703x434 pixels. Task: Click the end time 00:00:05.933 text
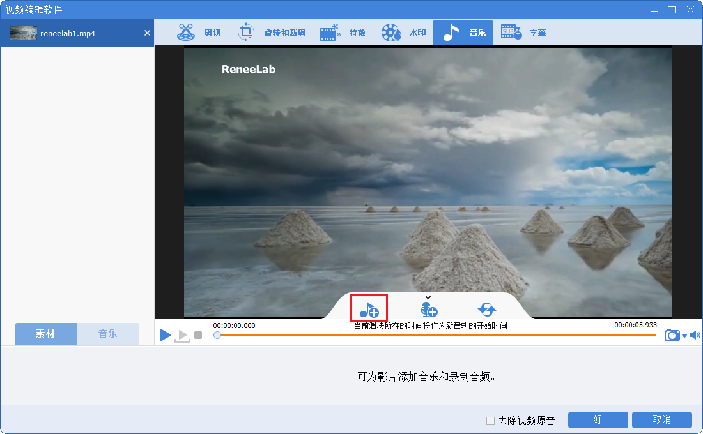click(x=635, y=325)
